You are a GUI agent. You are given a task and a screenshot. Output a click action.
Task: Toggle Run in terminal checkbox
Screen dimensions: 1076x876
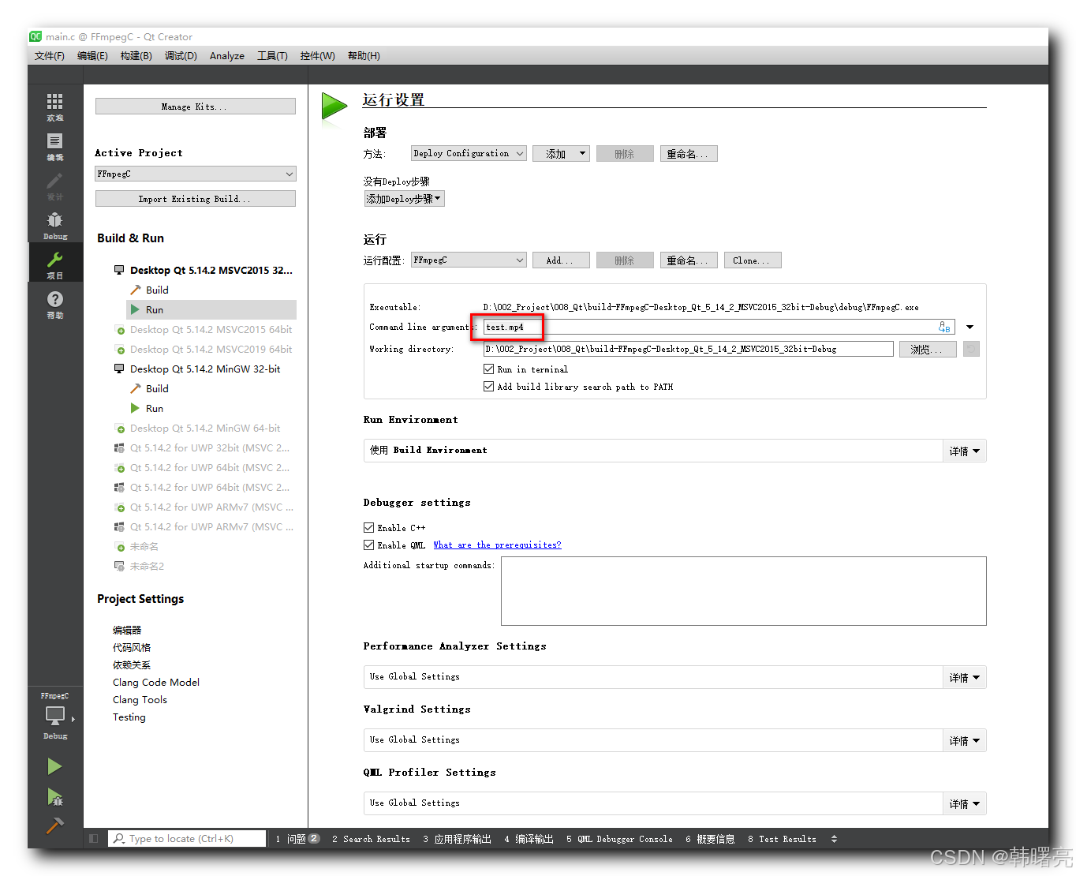coord(489,369)
